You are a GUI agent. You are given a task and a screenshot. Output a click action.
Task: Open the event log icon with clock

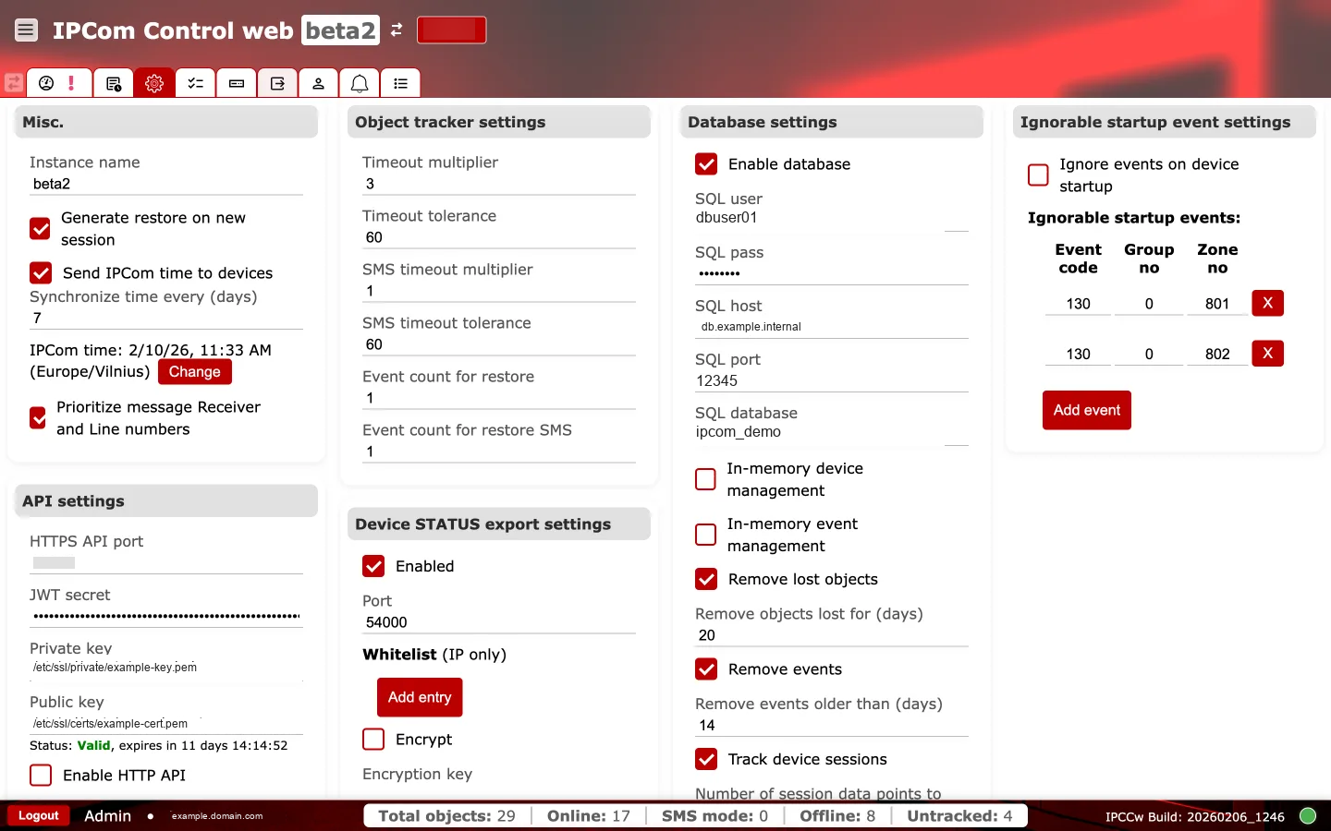point(114,82)
